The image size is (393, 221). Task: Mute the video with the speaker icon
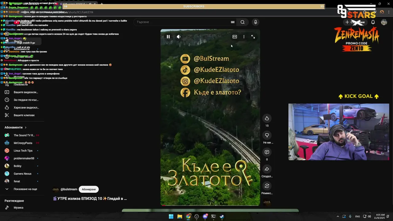coord(179,37)
